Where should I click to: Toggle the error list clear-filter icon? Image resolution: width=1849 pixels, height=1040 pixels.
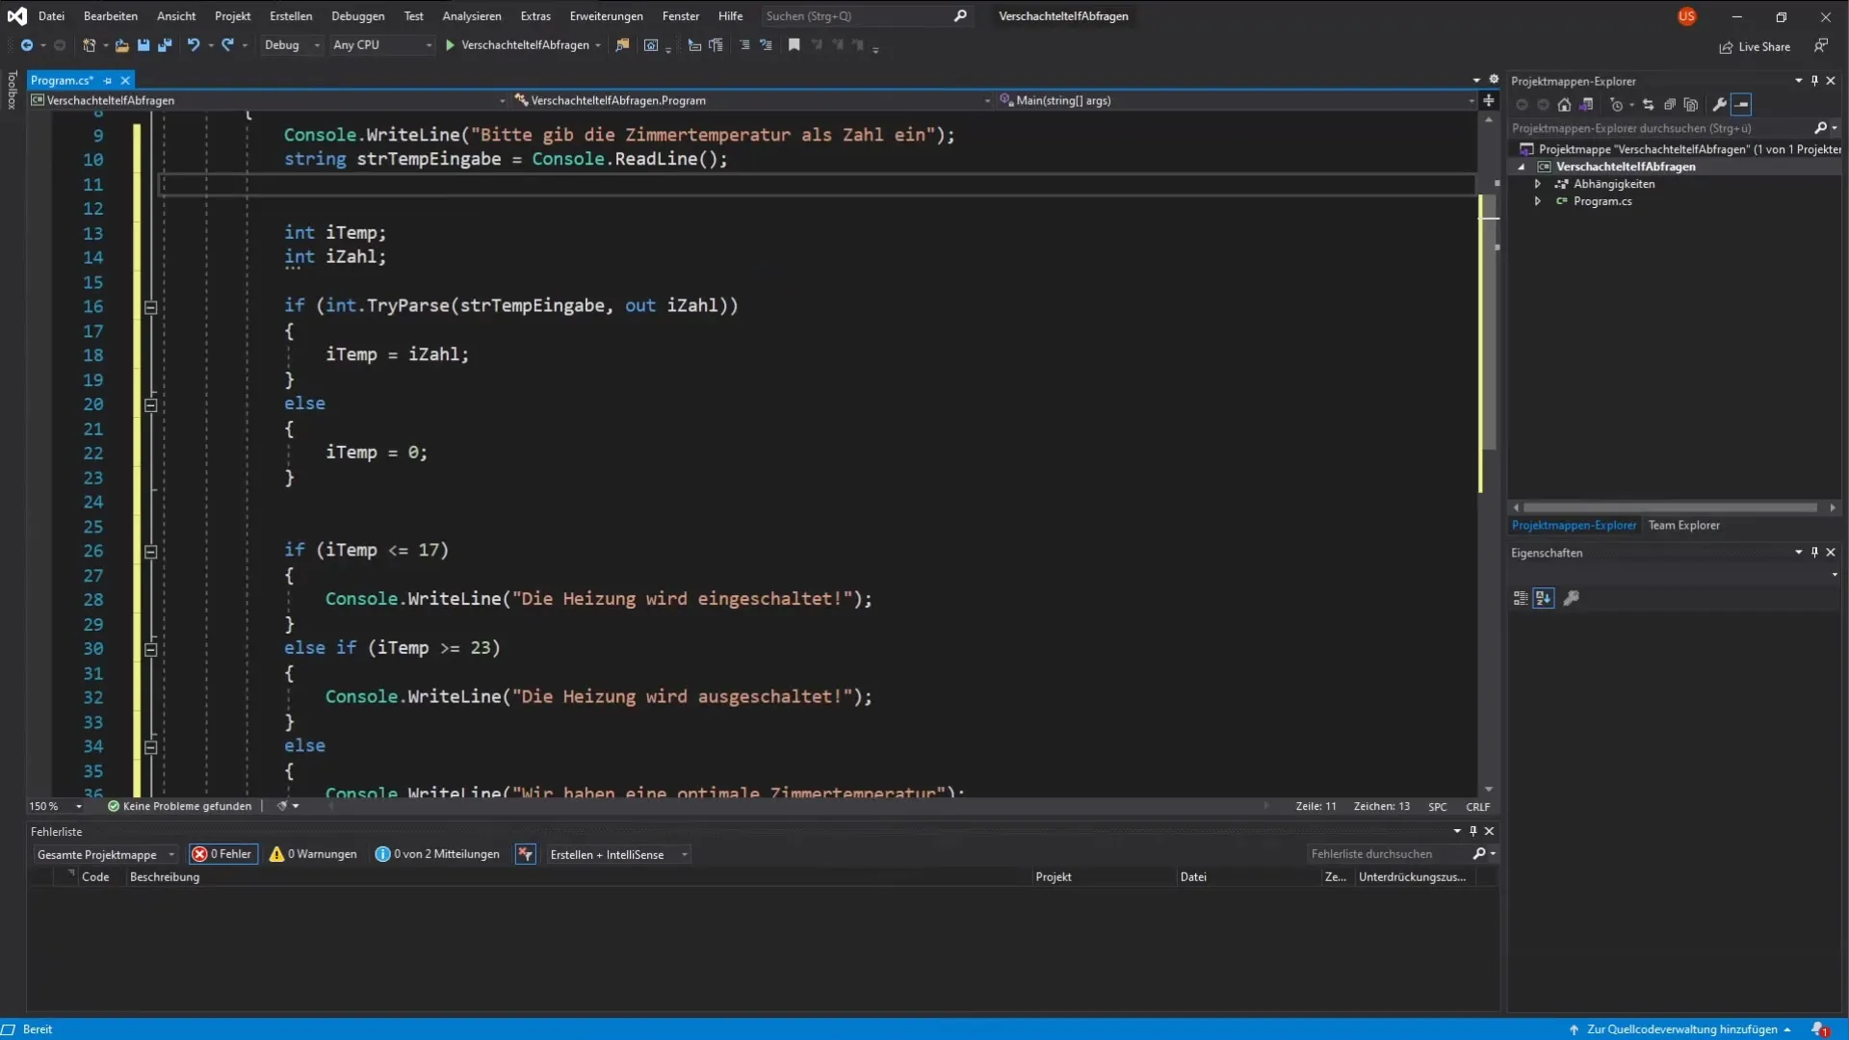coord(525,855)
